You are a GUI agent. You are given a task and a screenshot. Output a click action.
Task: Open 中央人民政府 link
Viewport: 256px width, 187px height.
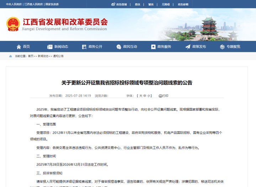pyautogui.click(x=14, y=4)
